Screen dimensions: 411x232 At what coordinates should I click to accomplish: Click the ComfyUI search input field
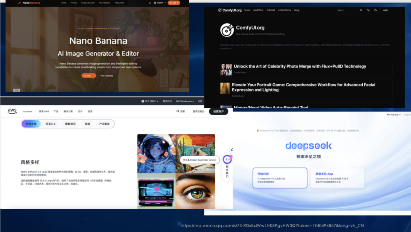click(346, 10)
